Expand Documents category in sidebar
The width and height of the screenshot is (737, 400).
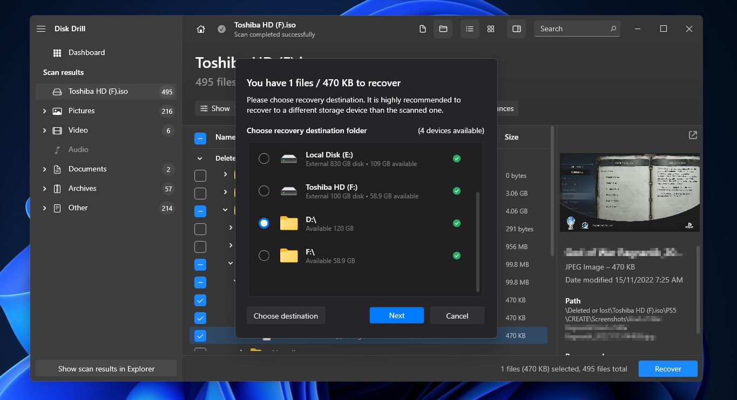coord(44,169)
